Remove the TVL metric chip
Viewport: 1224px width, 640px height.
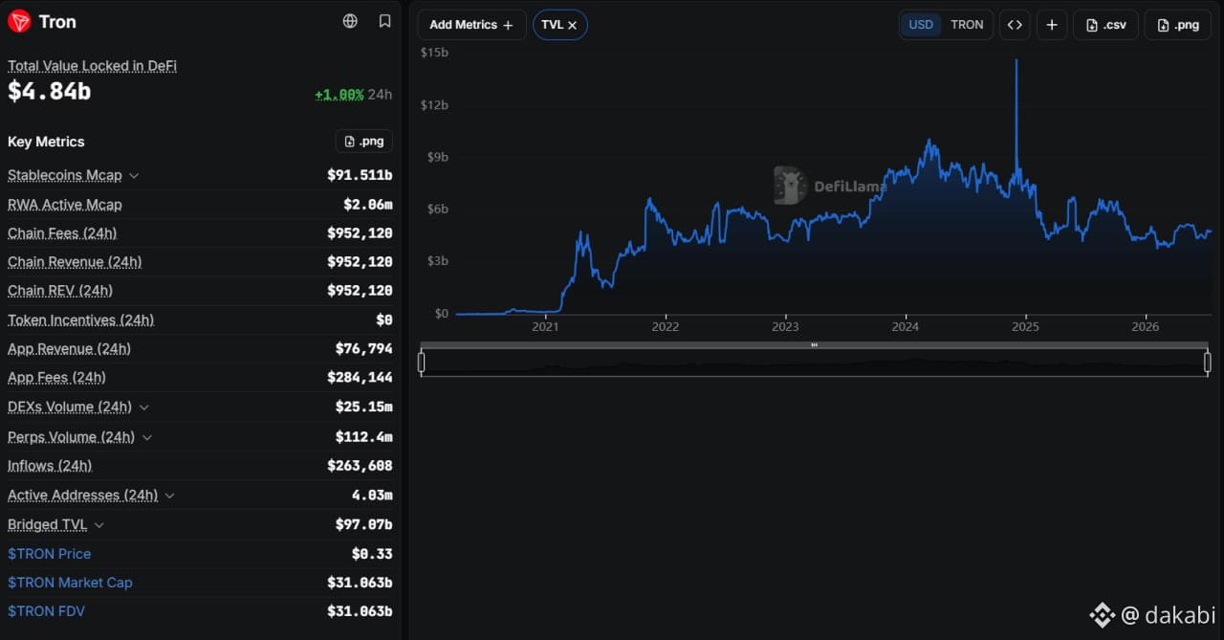[572, 25]
